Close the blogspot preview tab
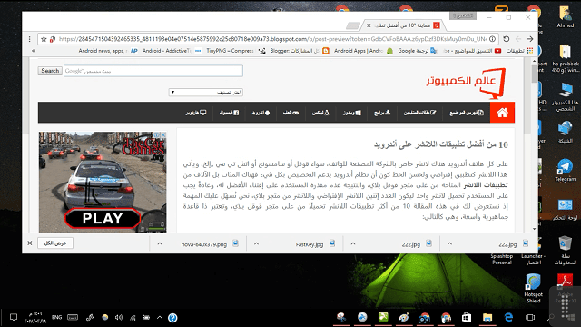 [369, 25]
